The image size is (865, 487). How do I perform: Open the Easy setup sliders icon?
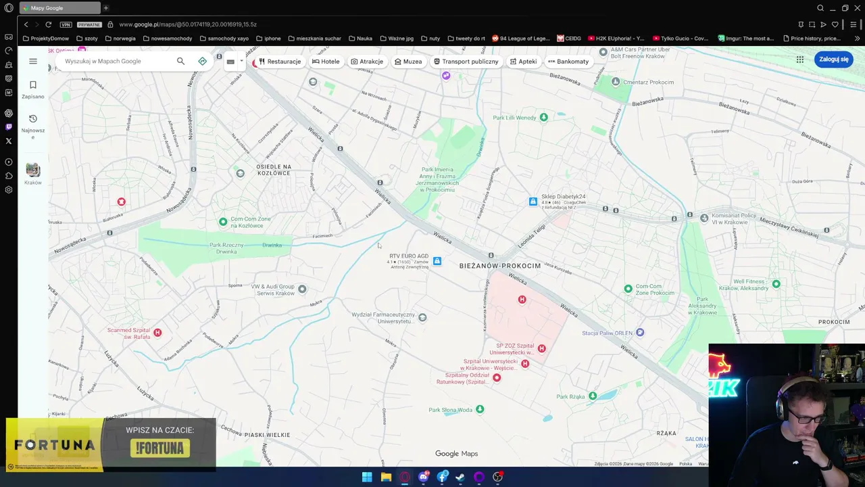[x=854, y=24]
